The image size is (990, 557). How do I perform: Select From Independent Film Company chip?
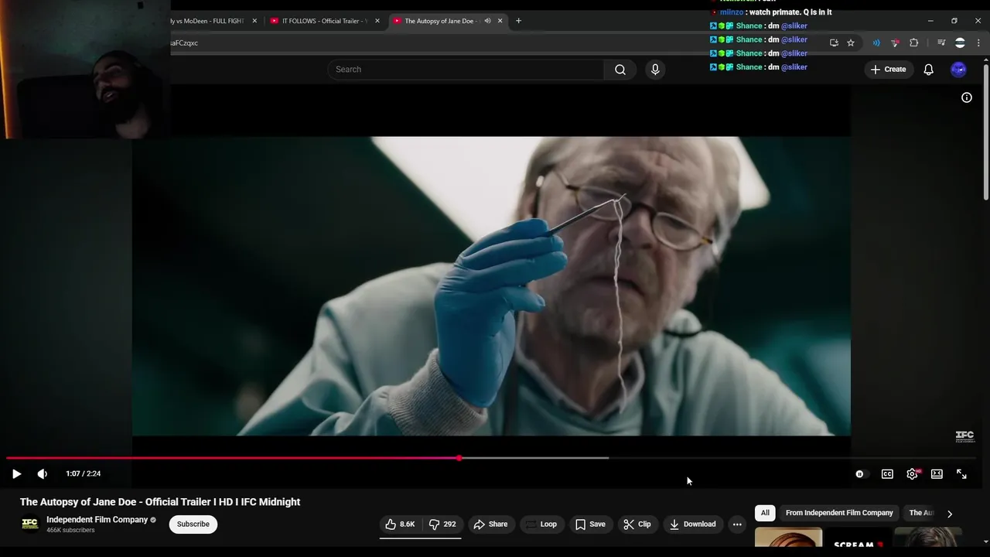(x=839, y=513)
